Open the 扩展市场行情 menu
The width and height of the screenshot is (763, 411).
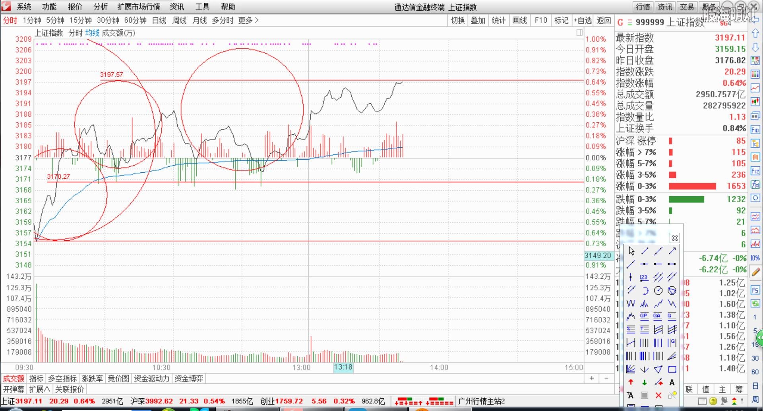pyautogui.click(x=139, y=7)
